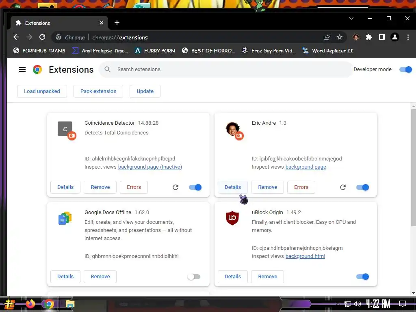Click the browser forward arrow
Image resolution: width=416 pixels, height=312 pixels.
pyautogui.click(x=29, y=37)
